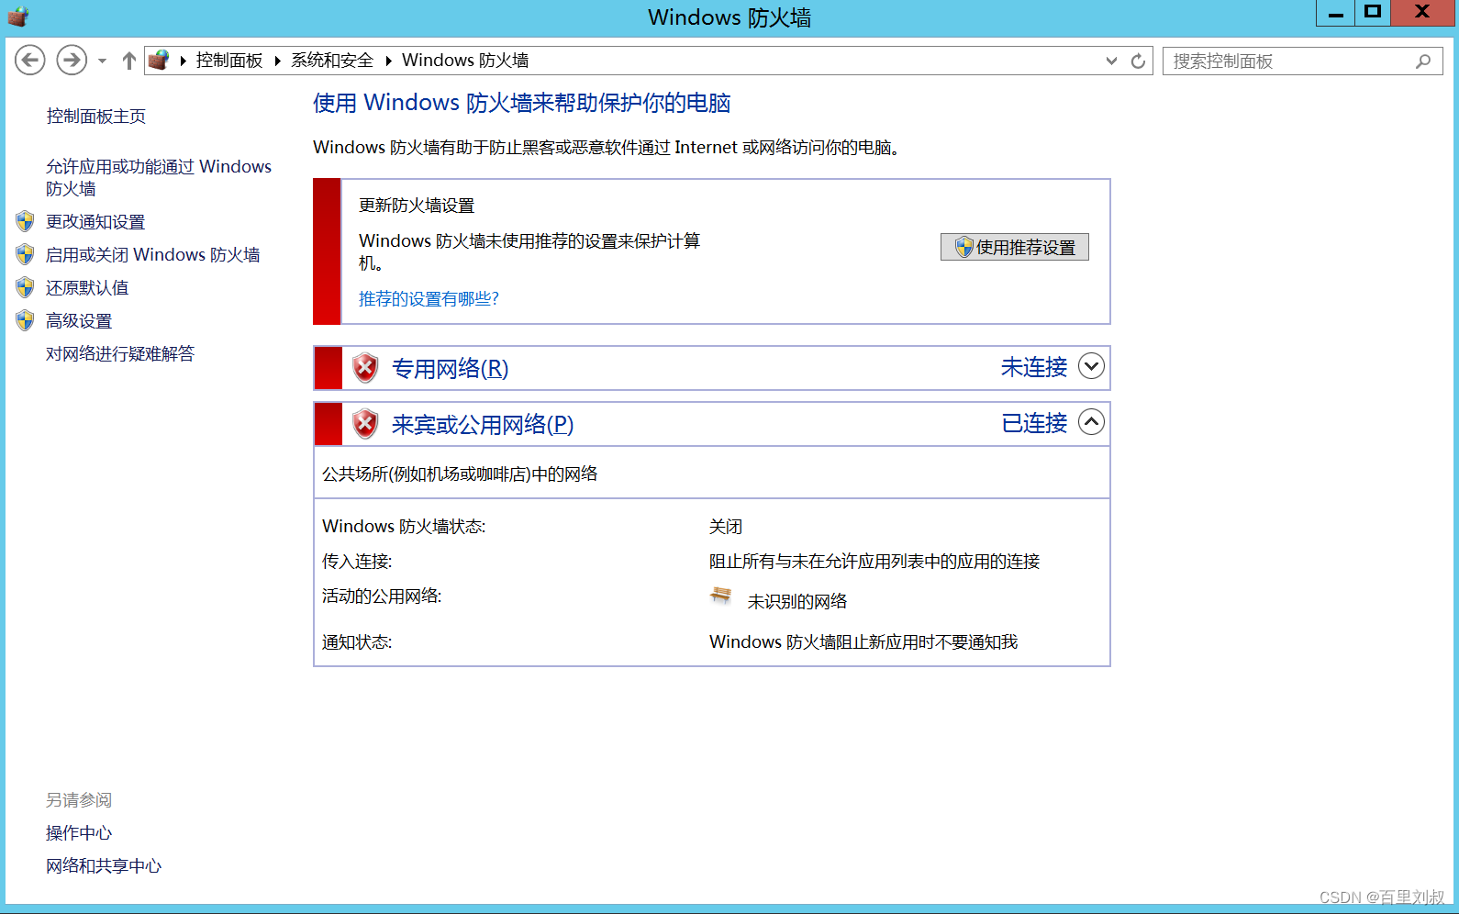Select 控制面板 in the breadcrumb
The width and height of the screenshot is (1459, 914).
click(229, 61)
